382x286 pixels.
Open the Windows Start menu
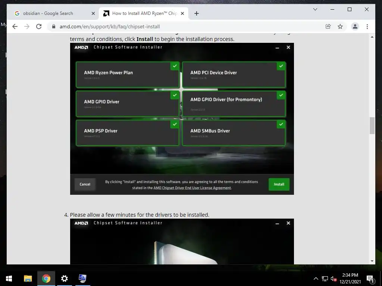click(9, 279)
